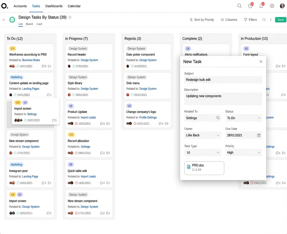This screenshot has width=287, height=234.
Task: Expand the Status dropdown showing To Do
Action: (243, 118)
